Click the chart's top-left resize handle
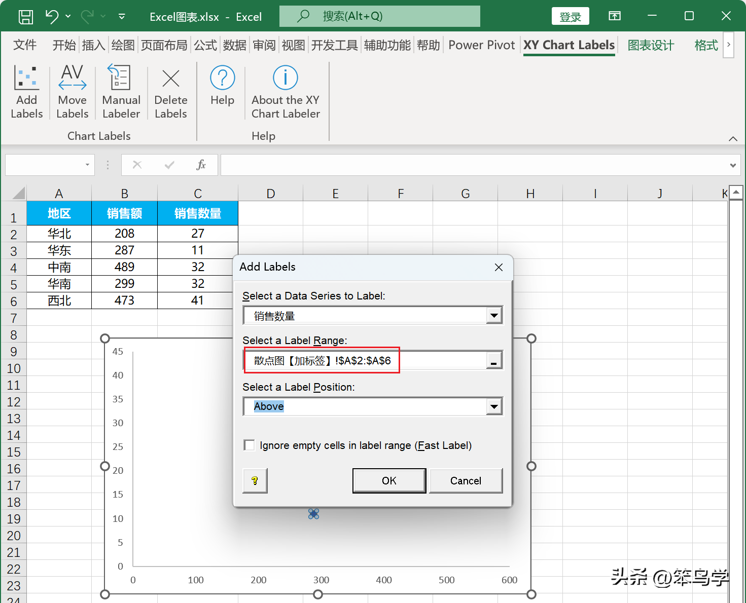The height and width of the screenshot is (603, 746). click(105, 338)
